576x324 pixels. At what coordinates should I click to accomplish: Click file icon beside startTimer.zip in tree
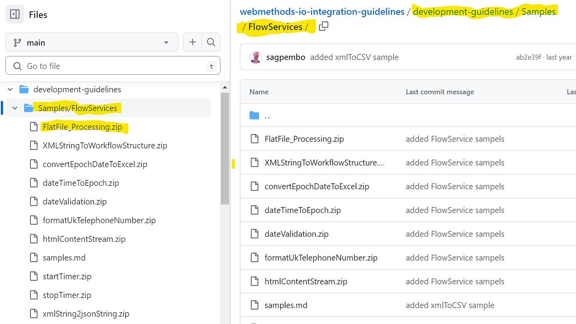click(x=34, y=276)
